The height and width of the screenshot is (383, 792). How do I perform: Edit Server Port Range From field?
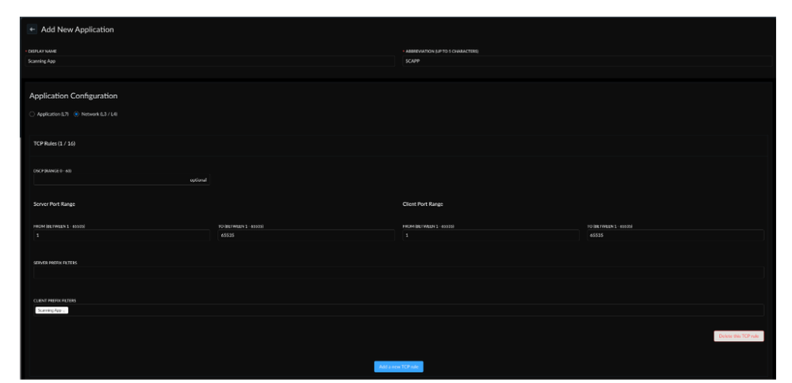[x=122, y=235]
